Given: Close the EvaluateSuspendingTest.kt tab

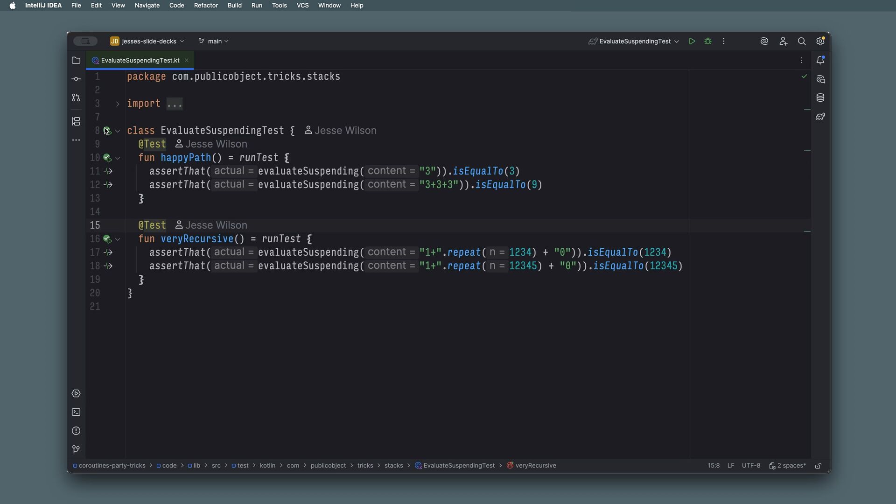Looking at the screenshot, I should pyautogui.click(x=187, y=60).
